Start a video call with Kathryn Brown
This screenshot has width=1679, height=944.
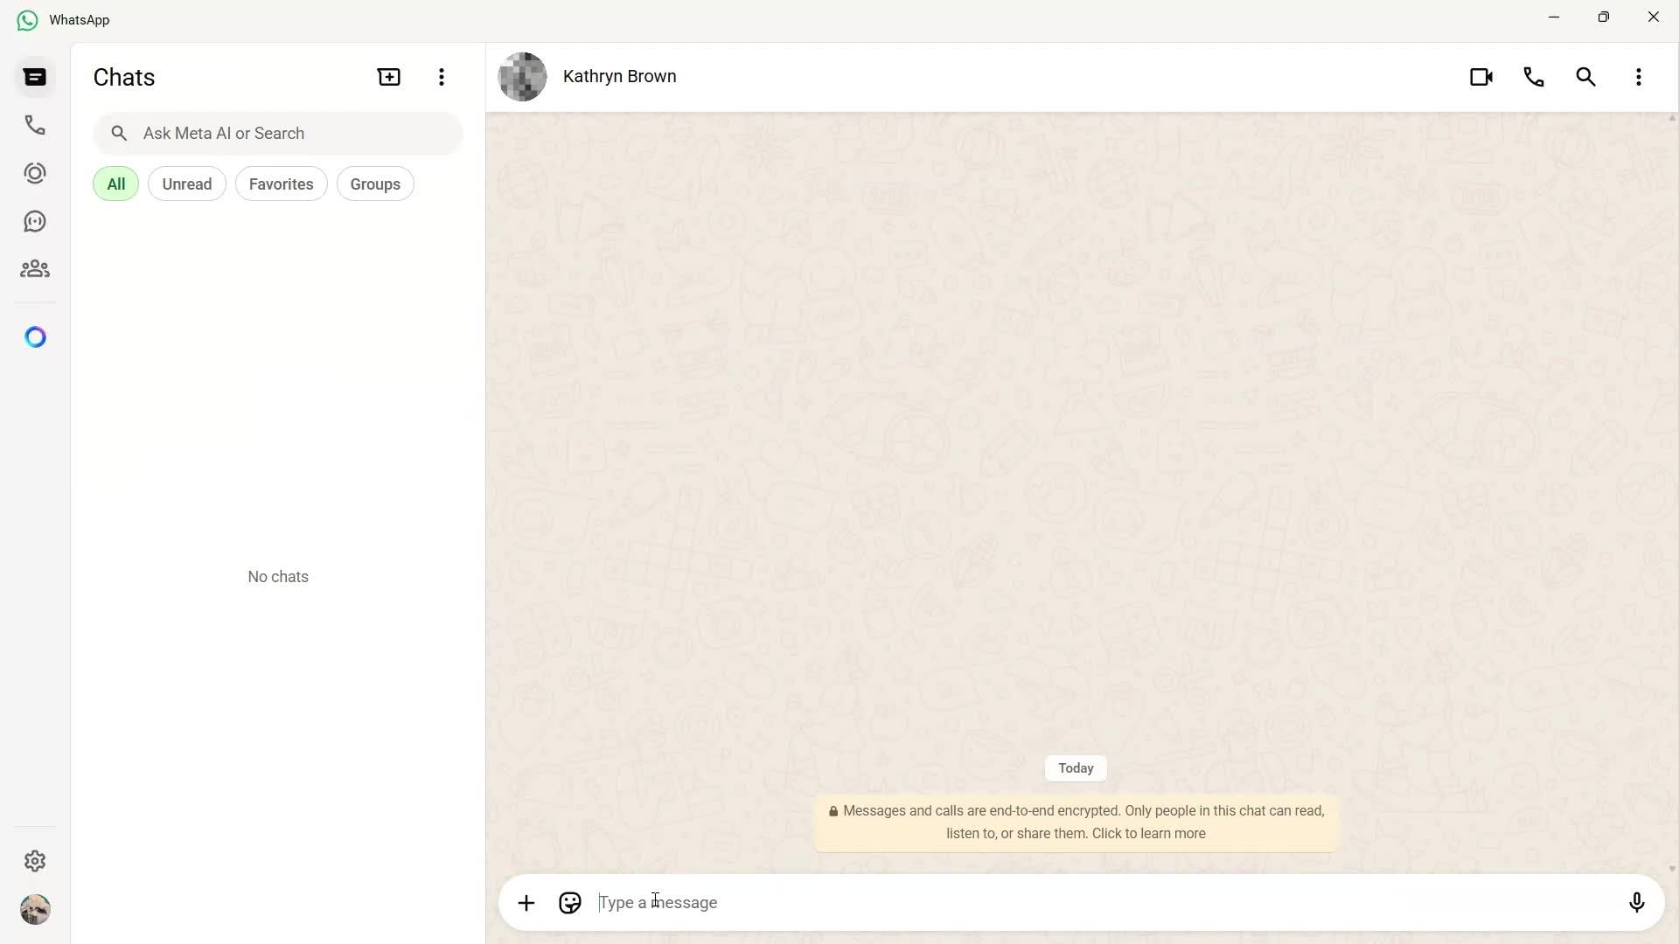(x=1481, y=77)
